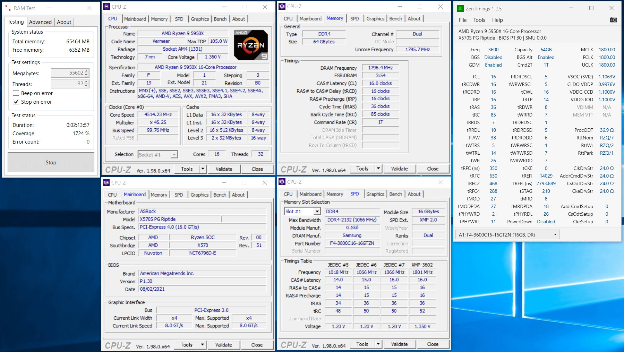
Task: Click the Megabytes input field
Action: point(68,73)
